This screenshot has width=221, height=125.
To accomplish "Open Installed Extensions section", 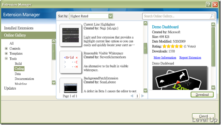I will 19,28.
